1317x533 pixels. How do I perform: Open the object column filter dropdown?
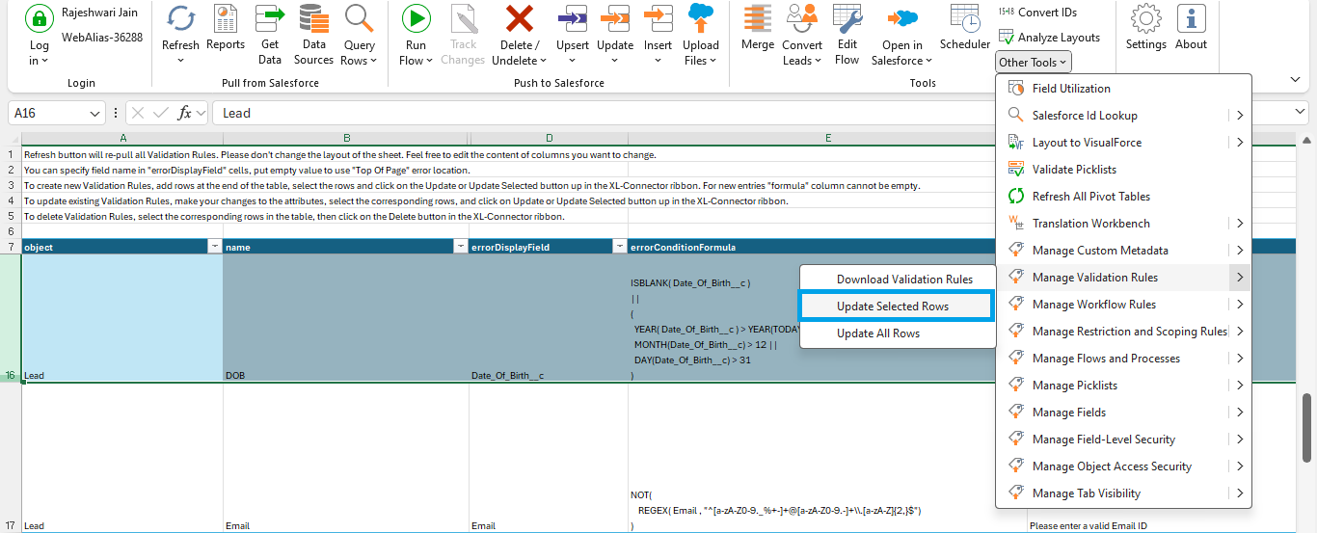(x=214, y=247)
